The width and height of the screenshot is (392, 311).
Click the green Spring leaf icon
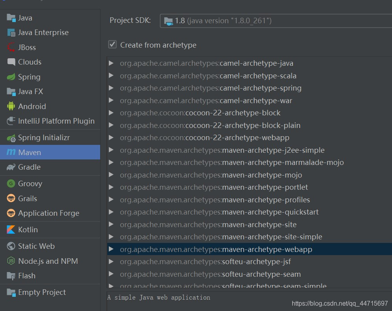click(11, 77)
